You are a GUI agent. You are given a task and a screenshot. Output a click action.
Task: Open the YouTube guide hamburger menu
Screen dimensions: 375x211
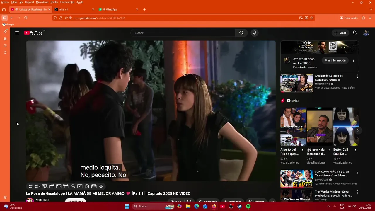pyautogui.click(x=17, y=33)
